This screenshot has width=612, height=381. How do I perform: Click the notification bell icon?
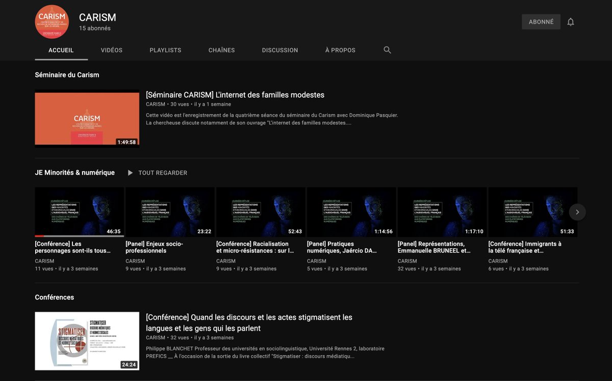571,22
